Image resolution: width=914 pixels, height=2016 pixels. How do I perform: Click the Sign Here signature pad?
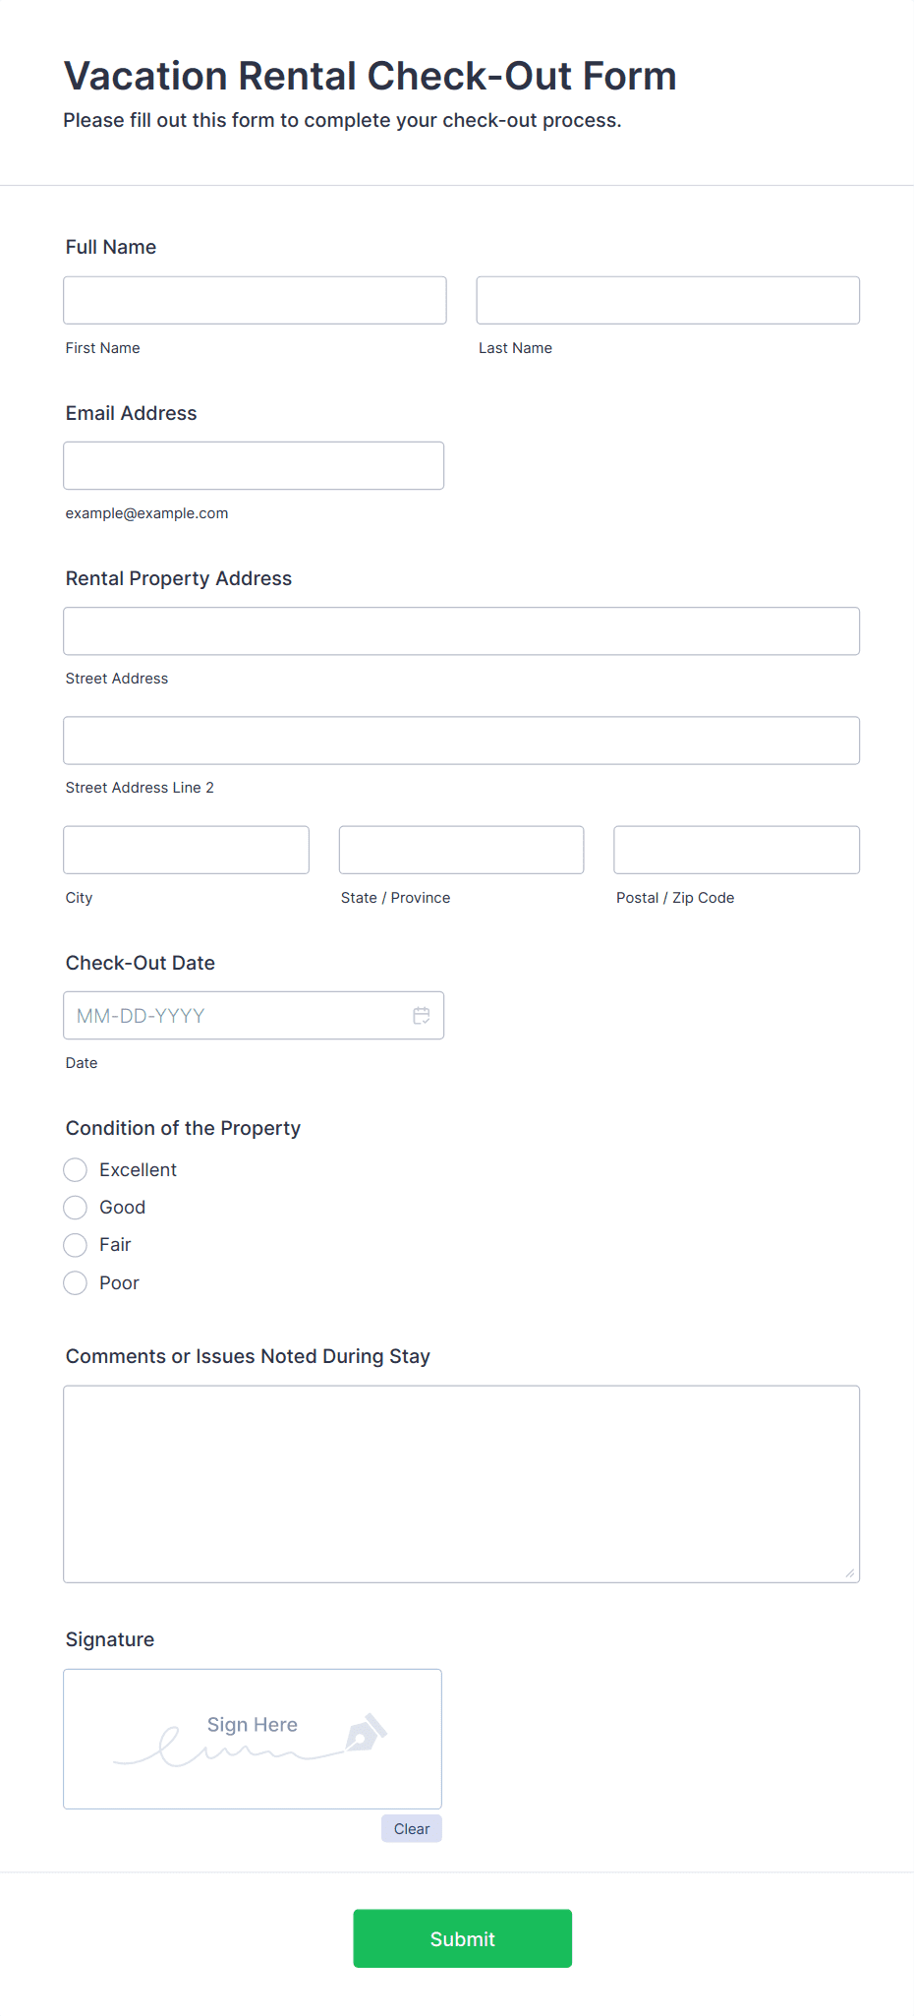tap(253, 1740)
